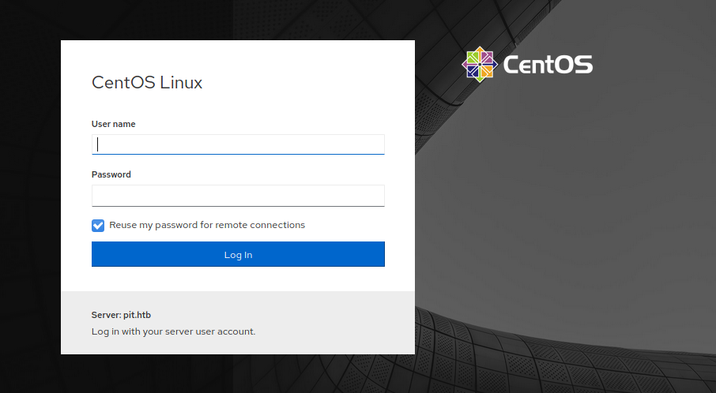Uncheck Reuse my password for remote connections
The width and height of the screenshot is (716, 393).
pyautogui.click(x=98, y=225)
